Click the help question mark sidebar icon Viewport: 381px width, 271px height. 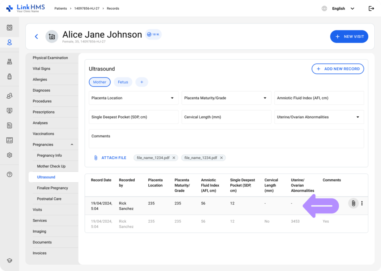coord(10,174)
